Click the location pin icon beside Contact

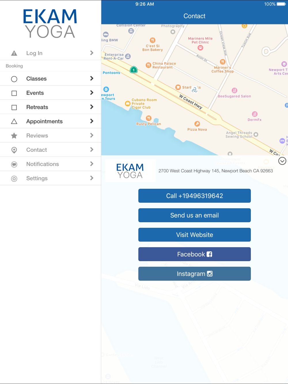[14, 150]
